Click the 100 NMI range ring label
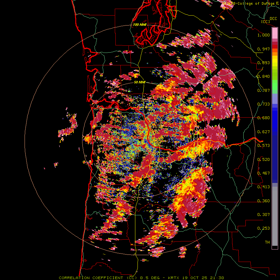 click(x=140, y=25)
